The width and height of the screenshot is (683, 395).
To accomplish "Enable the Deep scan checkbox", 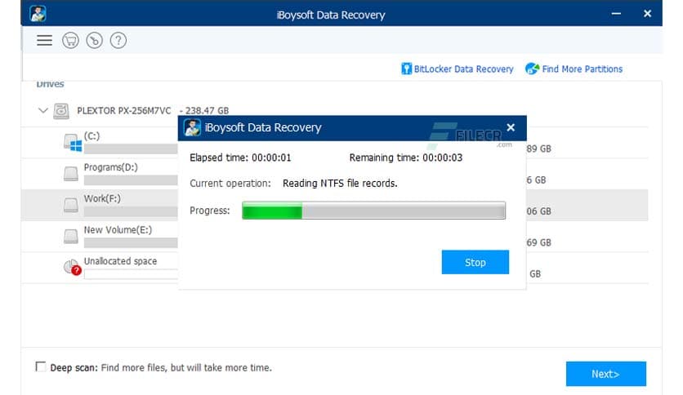I will point(41,366).
